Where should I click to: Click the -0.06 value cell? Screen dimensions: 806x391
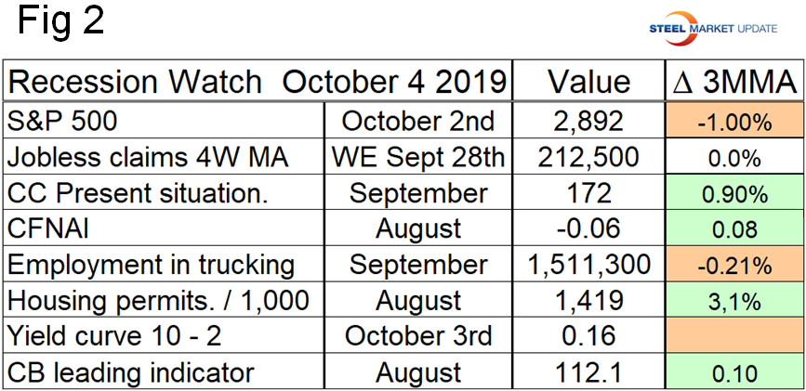click(x=588, y=228)
